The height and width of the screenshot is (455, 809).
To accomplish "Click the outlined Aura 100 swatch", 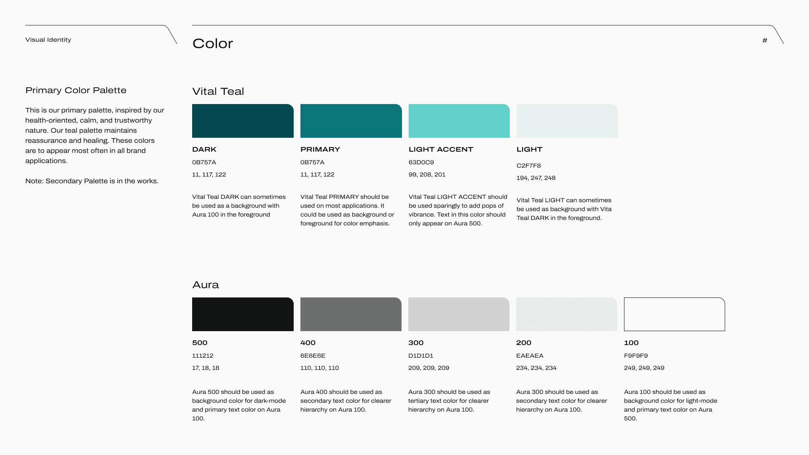I will point(674,314).
